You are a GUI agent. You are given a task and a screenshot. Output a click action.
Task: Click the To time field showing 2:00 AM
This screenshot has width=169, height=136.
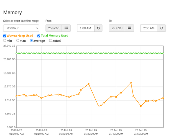(149, 28)
